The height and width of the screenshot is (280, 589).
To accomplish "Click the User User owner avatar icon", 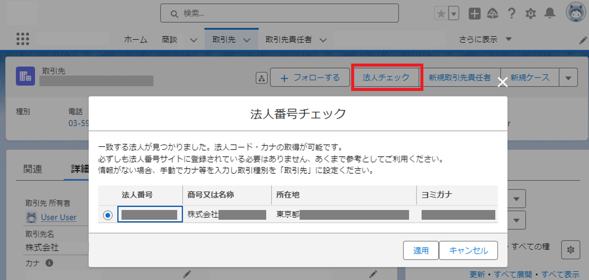I will click(31, 217).
